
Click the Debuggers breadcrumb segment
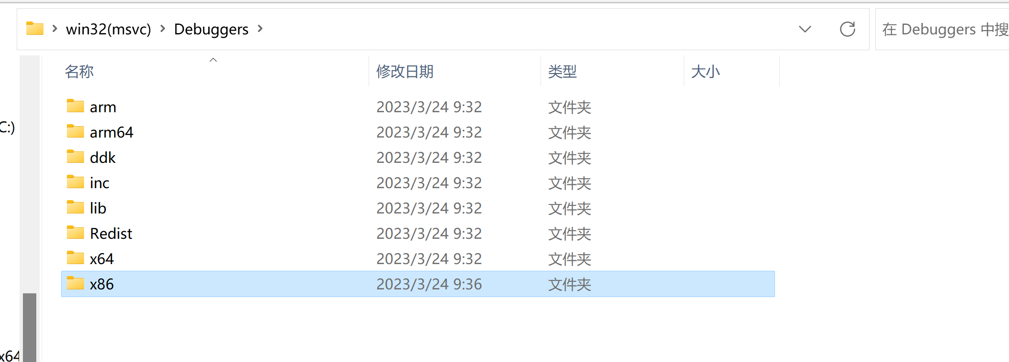coord(211,29)
